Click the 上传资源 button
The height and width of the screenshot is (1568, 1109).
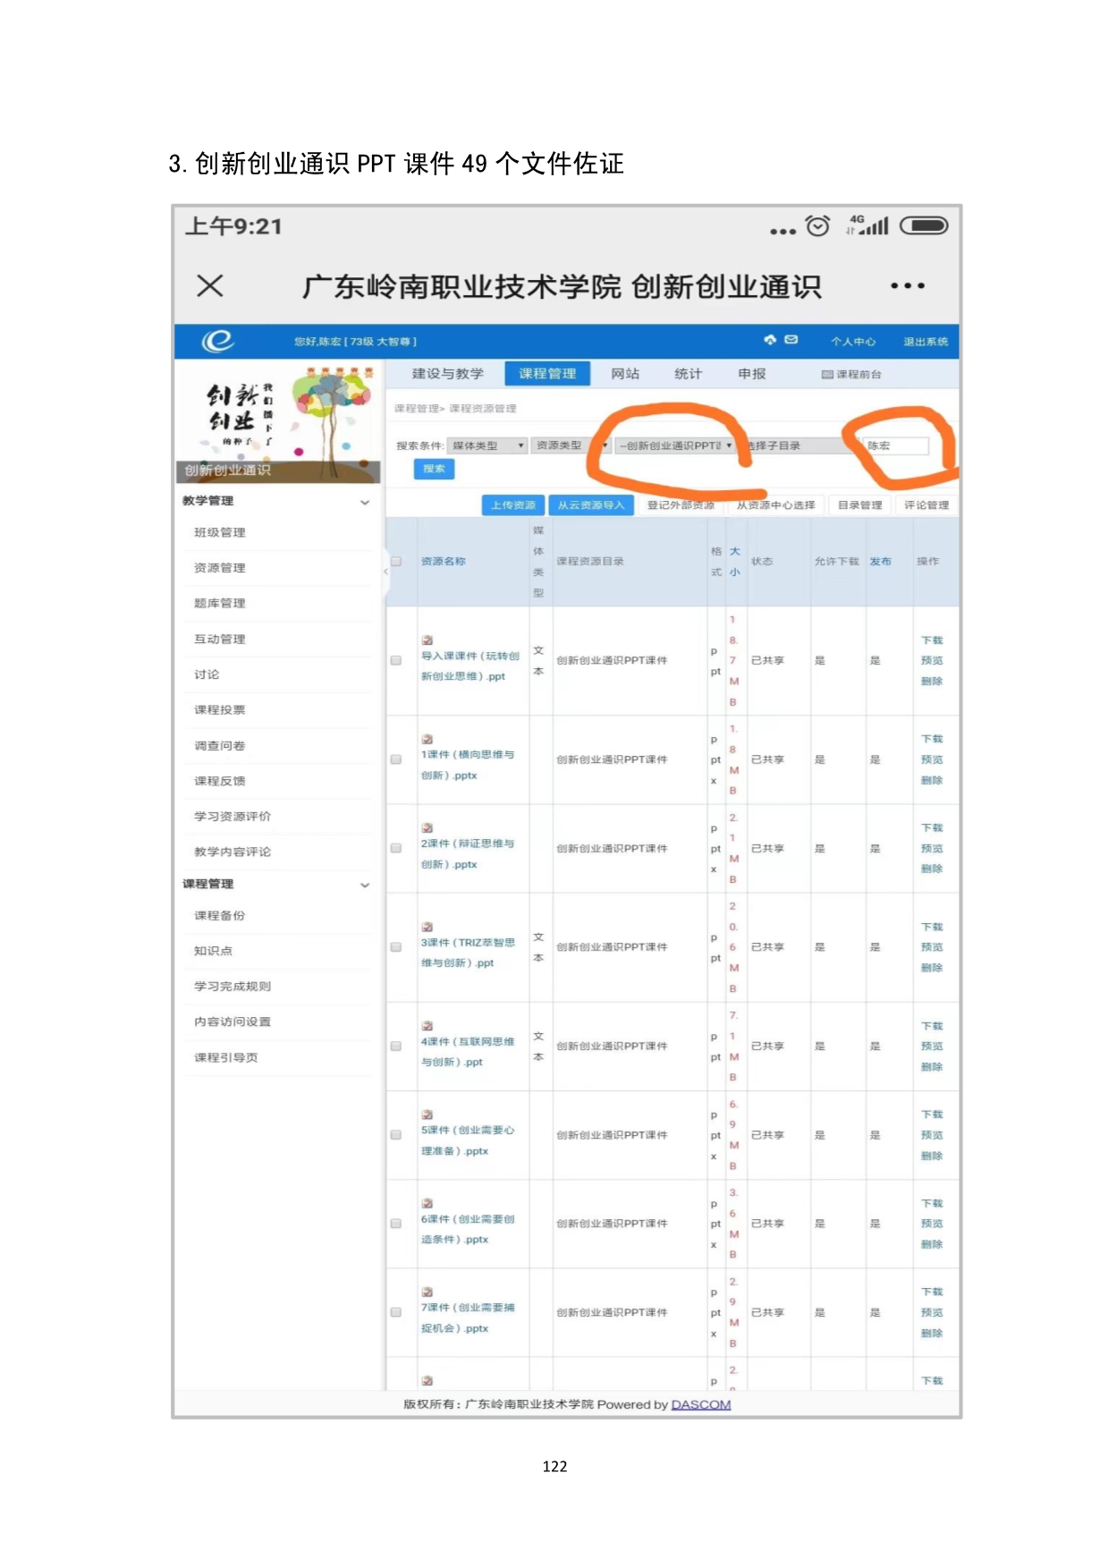(x=513, y=505)
